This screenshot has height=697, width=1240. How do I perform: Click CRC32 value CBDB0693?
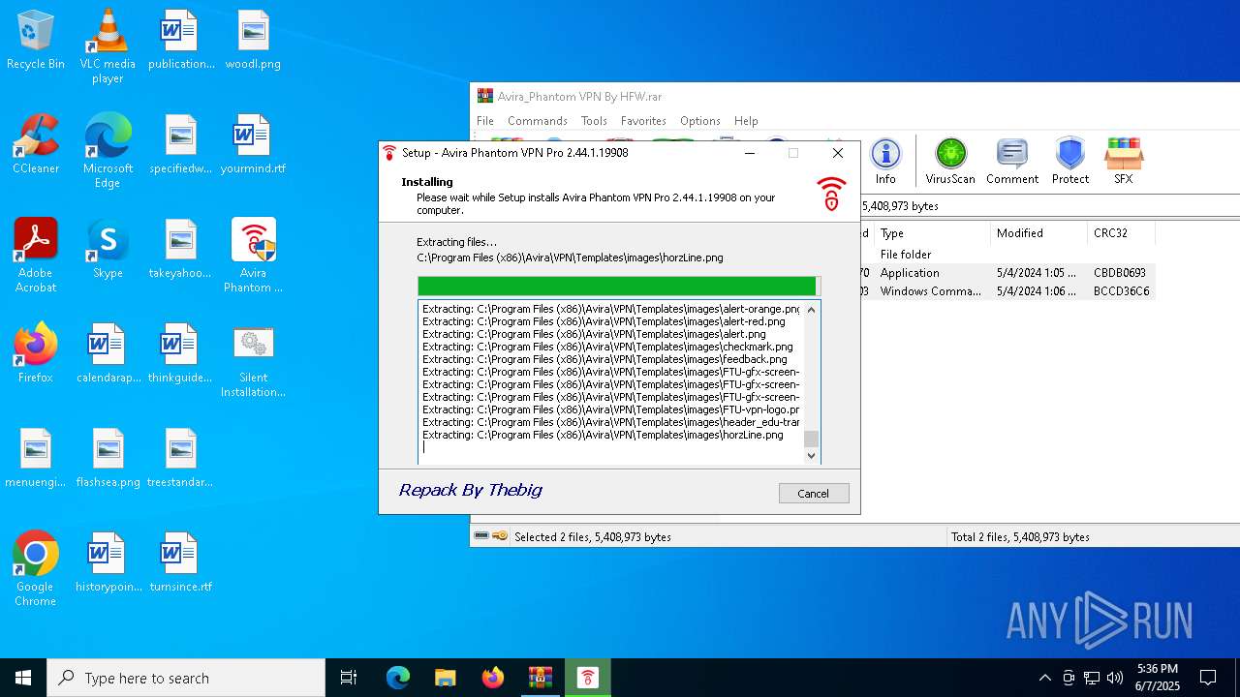(x=1120, y=273)
